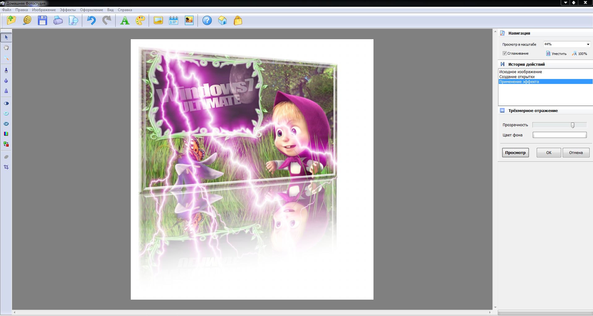Toggle the Сглаживание checkbox
593x316 pixels.
click(505, 53)
